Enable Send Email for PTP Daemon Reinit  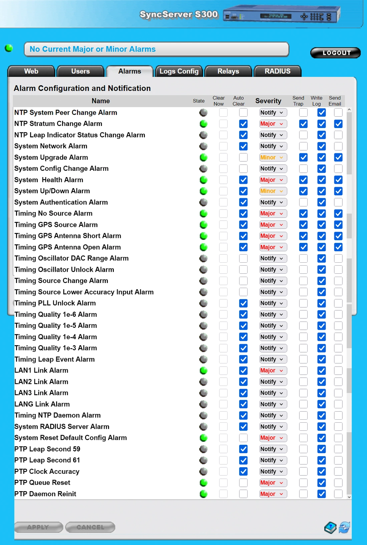338,494
